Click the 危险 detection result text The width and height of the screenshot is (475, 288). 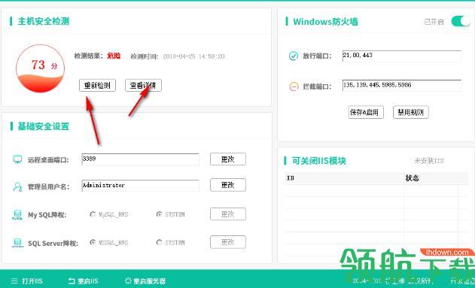(x=114, y=56)
